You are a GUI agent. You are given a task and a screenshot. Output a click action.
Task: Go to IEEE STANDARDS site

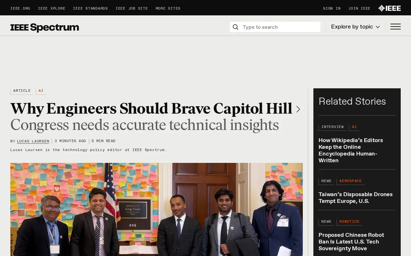90,9
